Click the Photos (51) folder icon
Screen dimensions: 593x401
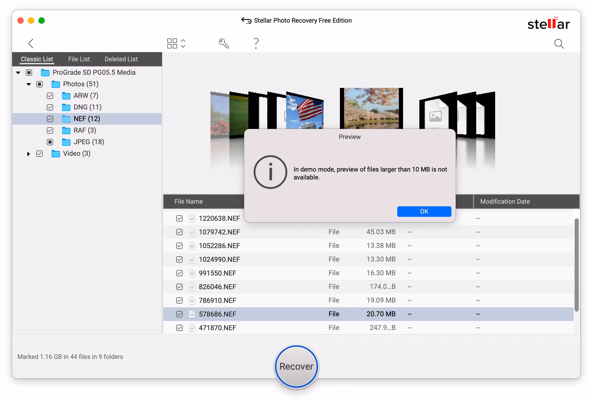(56, 84)
